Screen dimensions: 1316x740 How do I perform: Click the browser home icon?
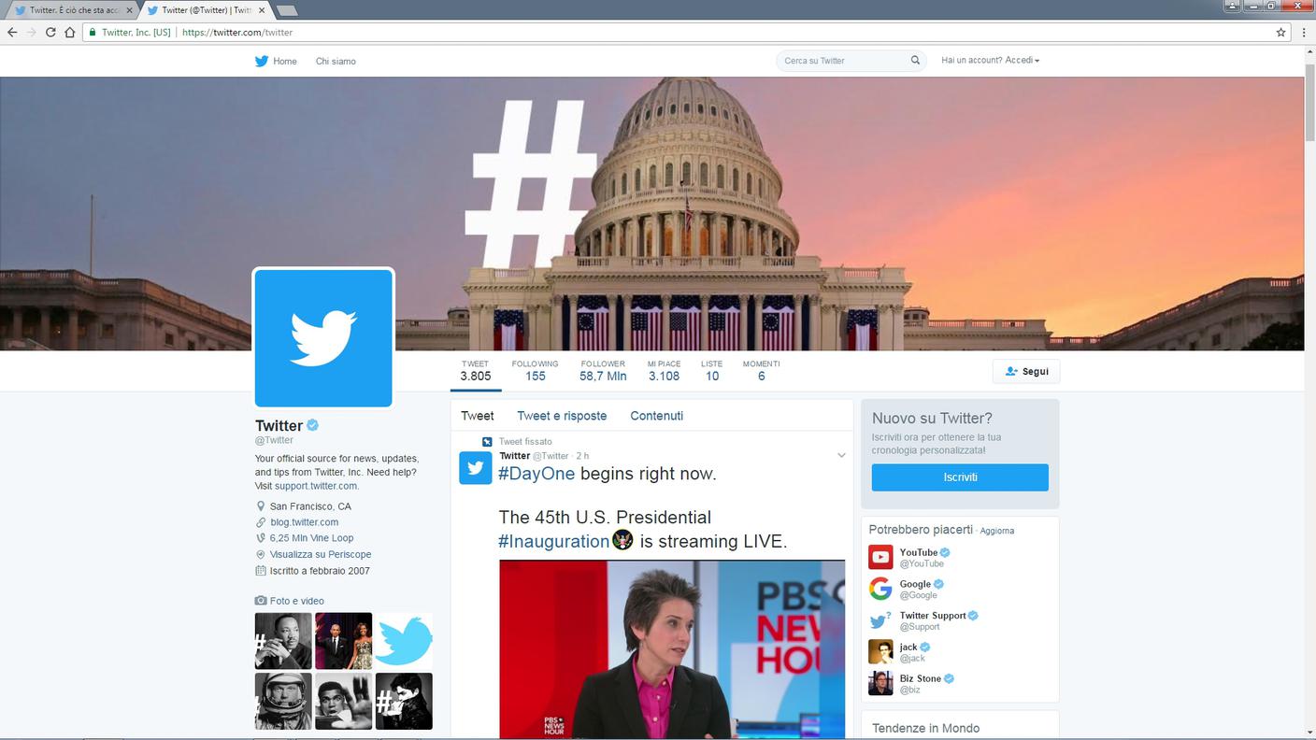69,32
